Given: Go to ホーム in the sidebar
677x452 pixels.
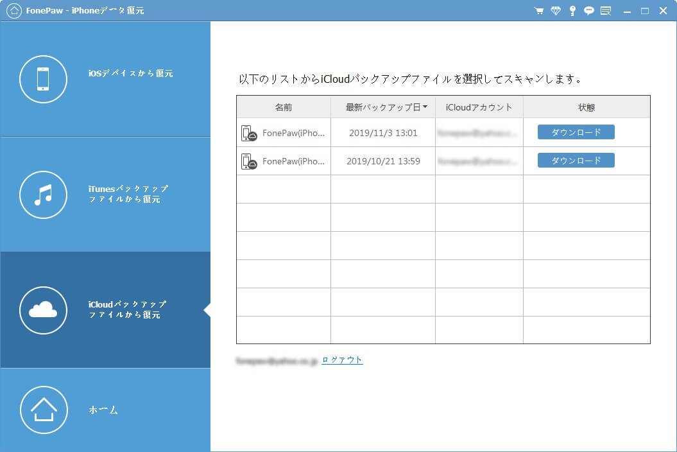Looking at the screenshot, I should [105, 410].
